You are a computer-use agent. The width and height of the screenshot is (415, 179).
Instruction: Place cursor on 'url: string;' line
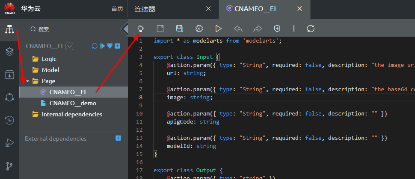(187, 73)
